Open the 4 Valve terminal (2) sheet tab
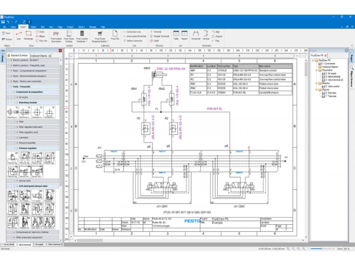355x266 pixels. (x=54, y=244)
